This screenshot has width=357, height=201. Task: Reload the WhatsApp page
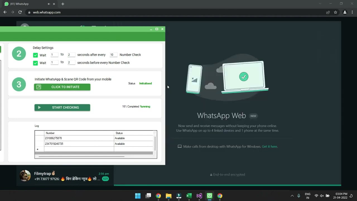click(20, 12)
